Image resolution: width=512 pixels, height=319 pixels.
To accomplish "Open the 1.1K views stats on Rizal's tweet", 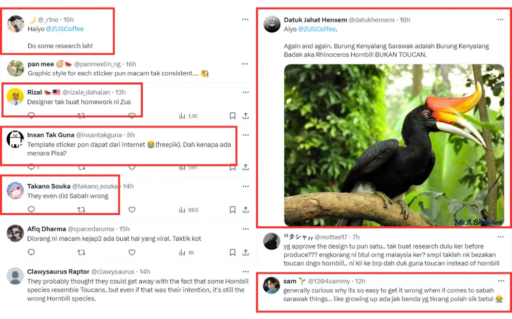I will pos(188,116).
